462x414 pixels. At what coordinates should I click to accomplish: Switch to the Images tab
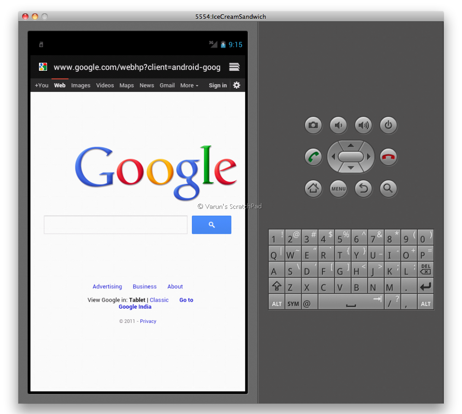(81, 86)
